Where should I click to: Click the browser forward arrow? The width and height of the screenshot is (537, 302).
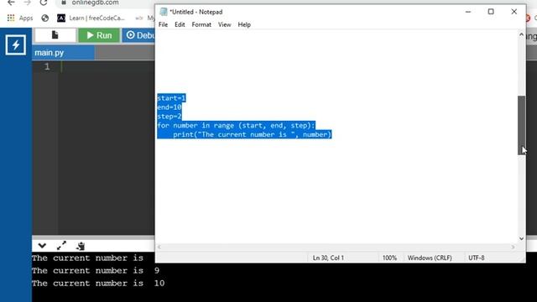coord(28,3)
